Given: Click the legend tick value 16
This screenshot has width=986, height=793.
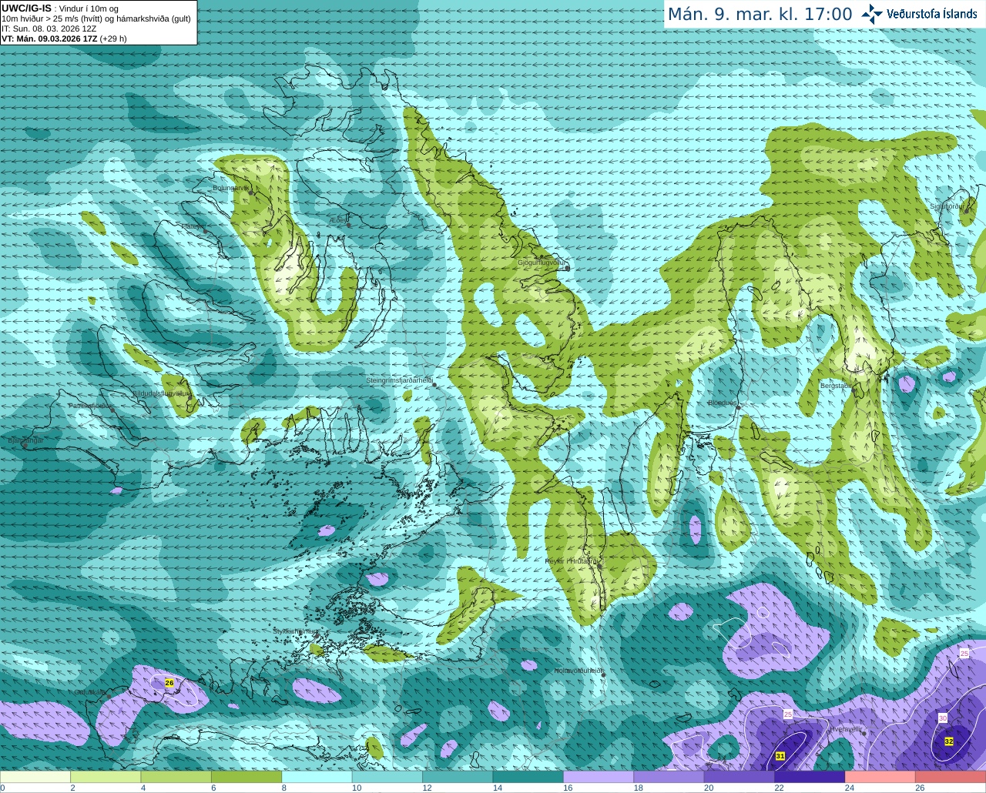Looking at the screenshot, I should 568,788.
